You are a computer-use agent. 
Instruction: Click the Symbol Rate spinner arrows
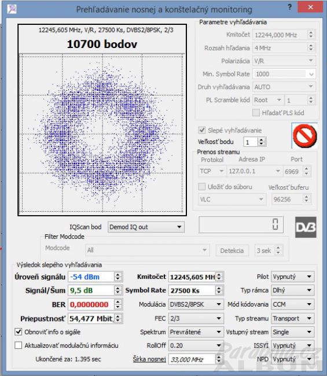tap(219, 290)
